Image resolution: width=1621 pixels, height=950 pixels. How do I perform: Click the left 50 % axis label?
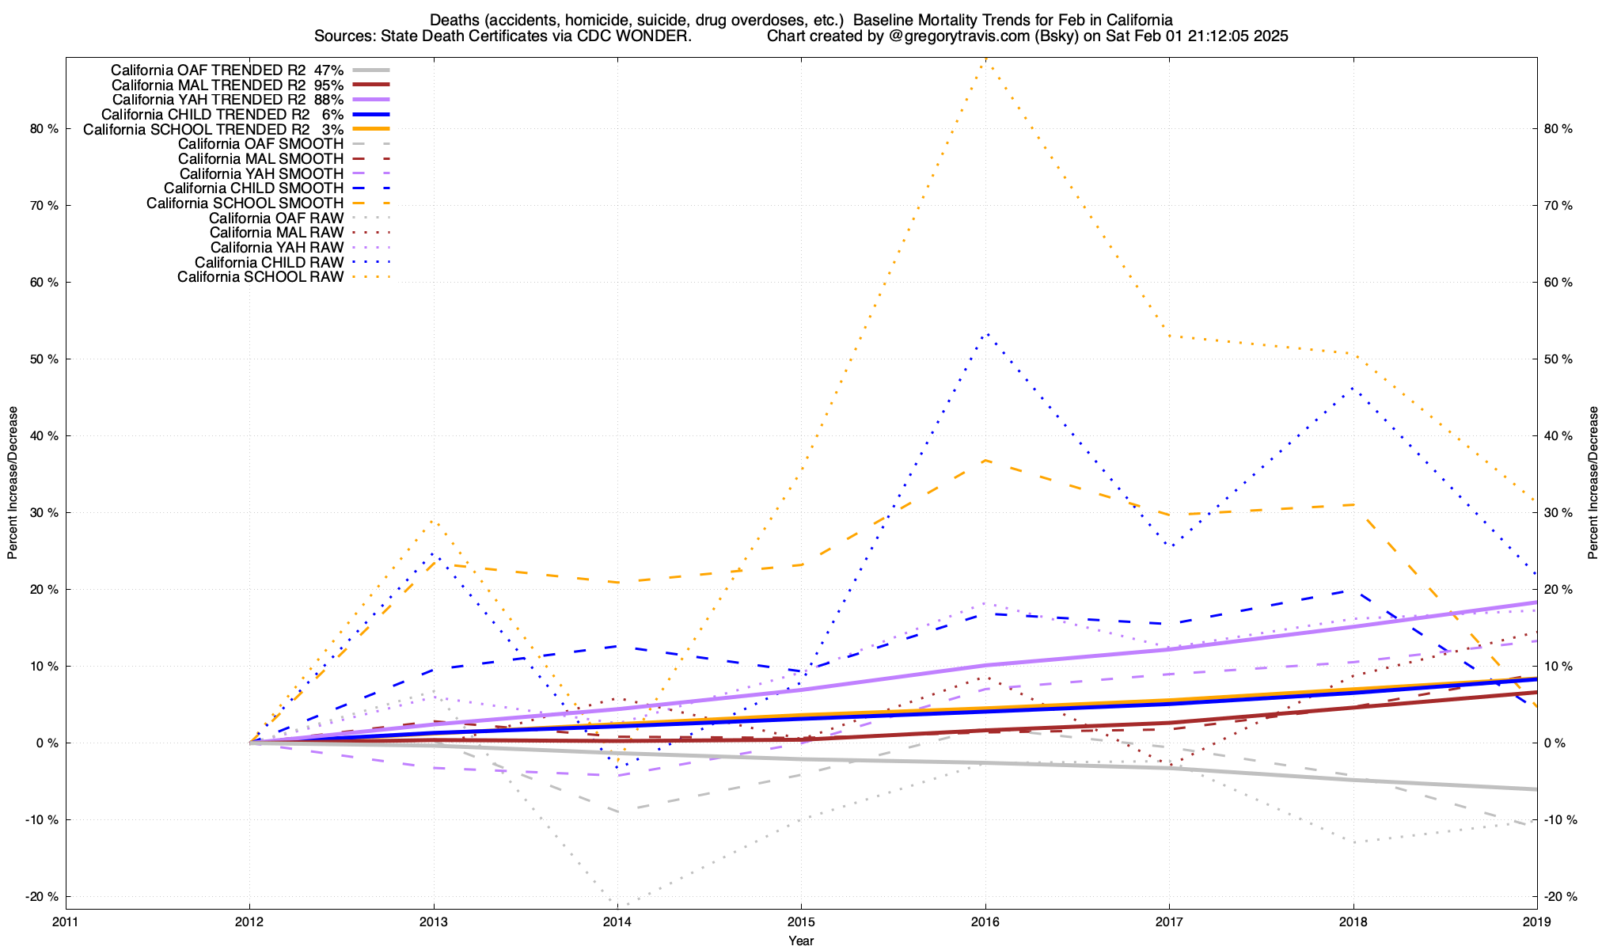[x=44, y=359]
